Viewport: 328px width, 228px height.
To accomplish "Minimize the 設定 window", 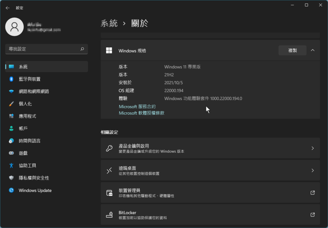I will 292,5.
